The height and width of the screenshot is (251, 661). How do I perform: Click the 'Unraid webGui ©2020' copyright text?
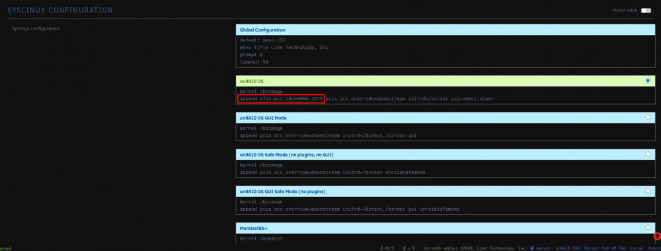475,248
